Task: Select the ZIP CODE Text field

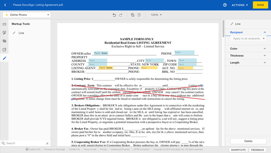Action: (187, 65)
